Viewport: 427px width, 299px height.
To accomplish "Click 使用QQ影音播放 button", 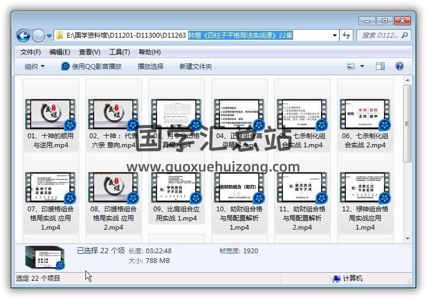I will pos(91,66).
